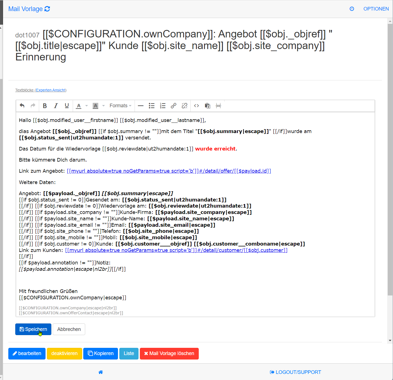The width and height of the screenshot is (393, 380).
Task: Toggle underline formatting
Action: pyautogui.click(x=67, y=106)
